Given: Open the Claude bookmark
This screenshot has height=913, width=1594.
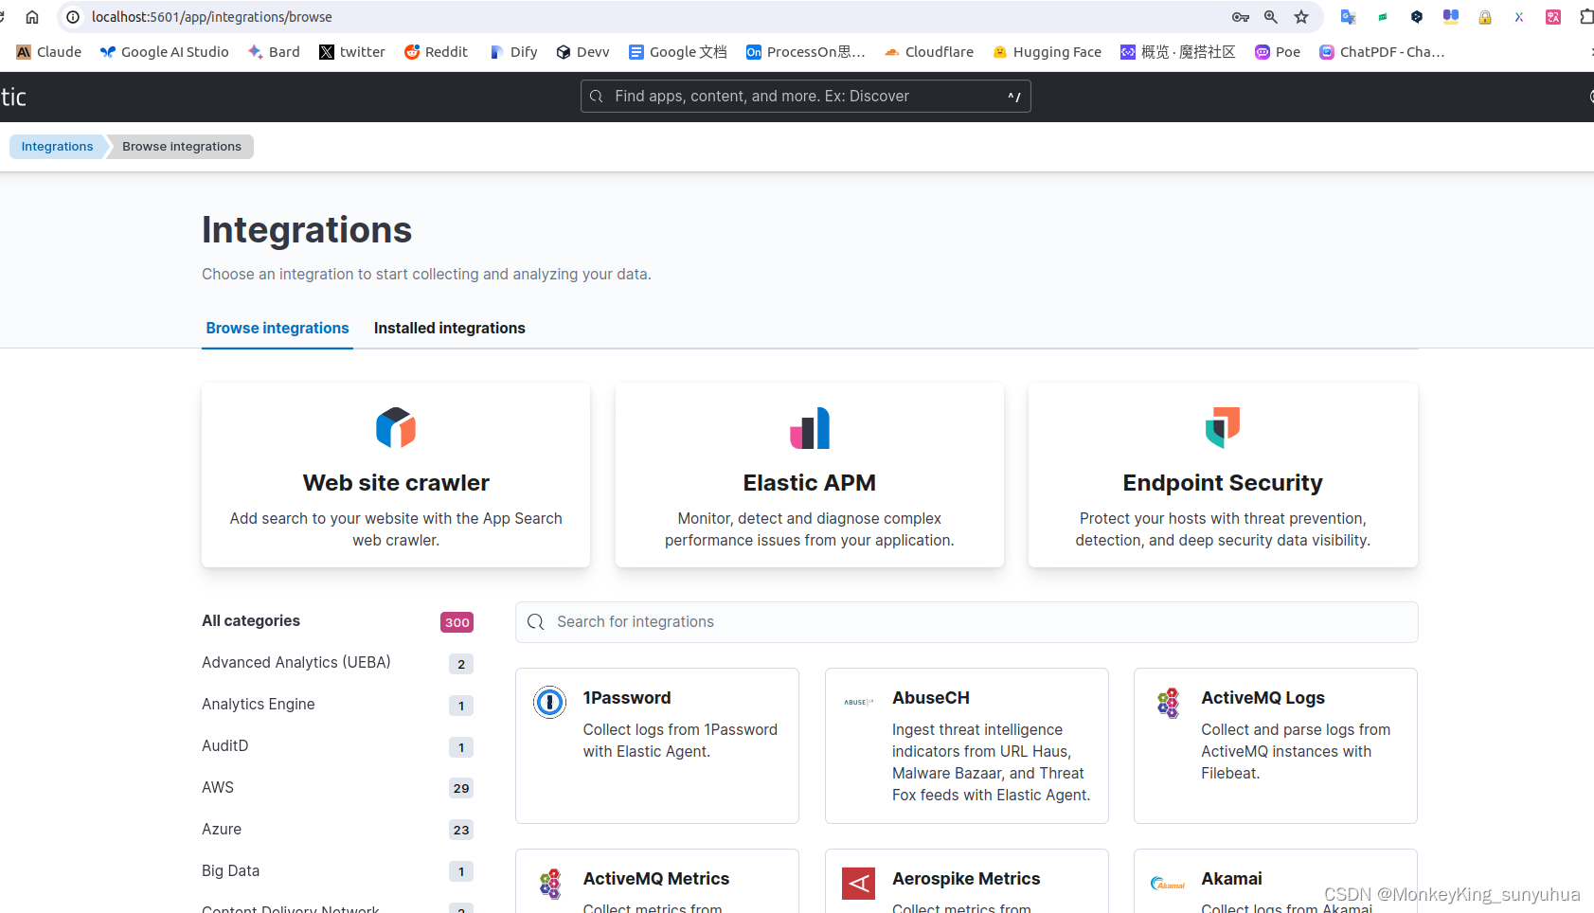Looking at the screenshot, I should (x=49, y=52).
